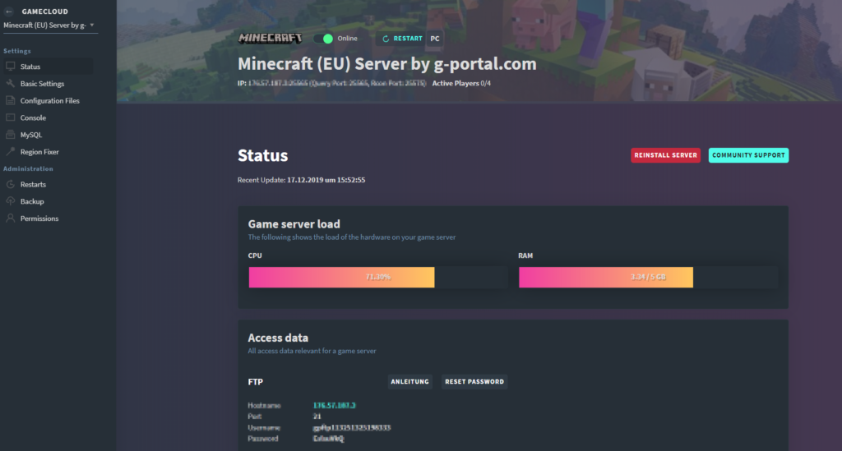Click the GAMECLOUD title
The height and width of the screenshot is (451, 842).
[x=44, y=12]
